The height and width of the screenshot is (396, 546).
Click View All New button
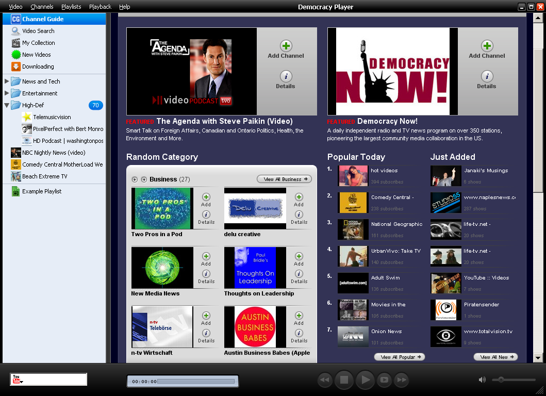pos(496,357)
